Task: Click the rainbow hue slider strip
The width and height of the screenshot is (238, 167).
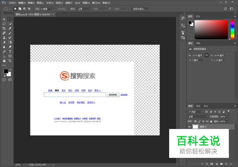Action: (x=232, y=29)
